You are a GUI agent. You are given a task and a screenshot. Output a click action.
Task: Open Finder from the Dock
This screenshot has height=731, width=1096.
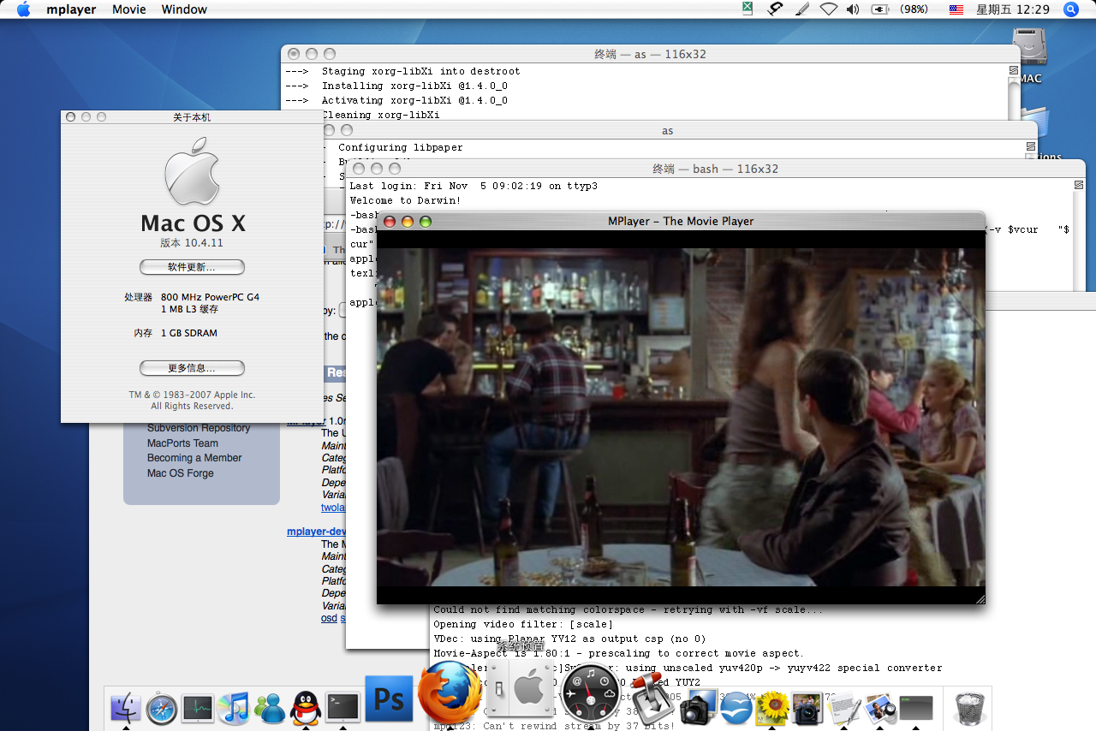(126, 708)
